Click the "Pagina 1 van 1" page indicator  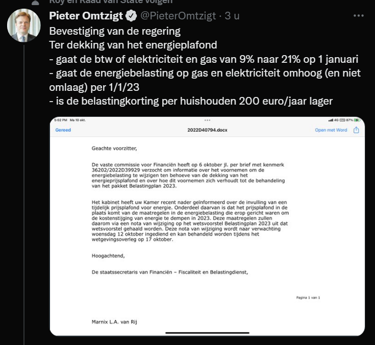tap(308, 297)
